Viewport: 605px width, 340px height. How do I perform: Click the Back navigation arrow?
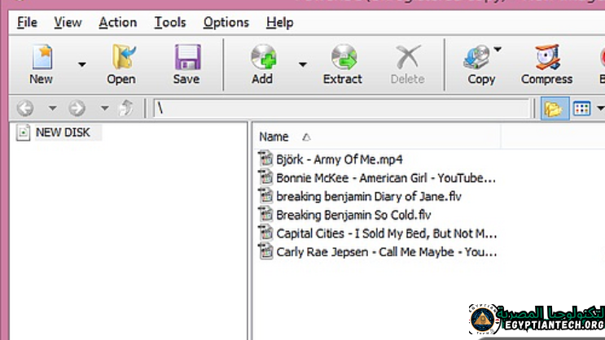pos(25,108)
